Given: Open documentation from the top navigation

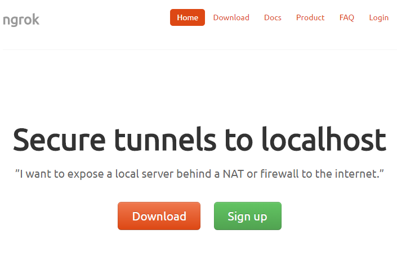Looking at the screenshot, I should click(x=273, y=17).
